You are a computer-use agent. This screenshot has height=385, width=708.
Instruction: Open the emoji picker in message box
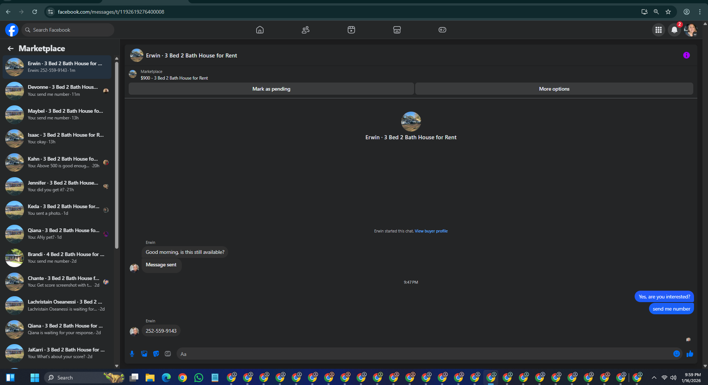point(676,354)
